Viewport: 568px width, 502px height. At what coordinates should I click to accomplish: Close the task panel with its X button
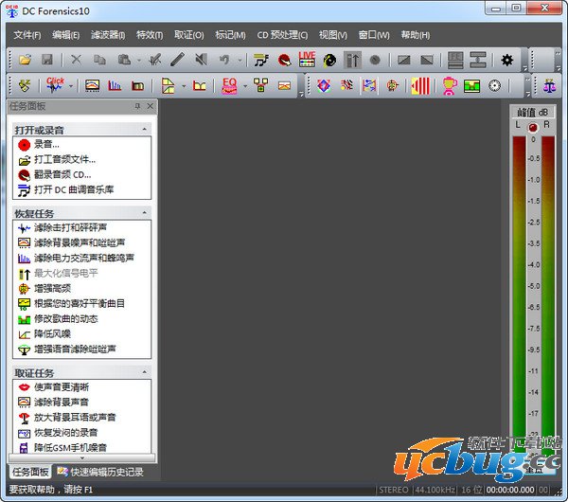coord(151,106)
